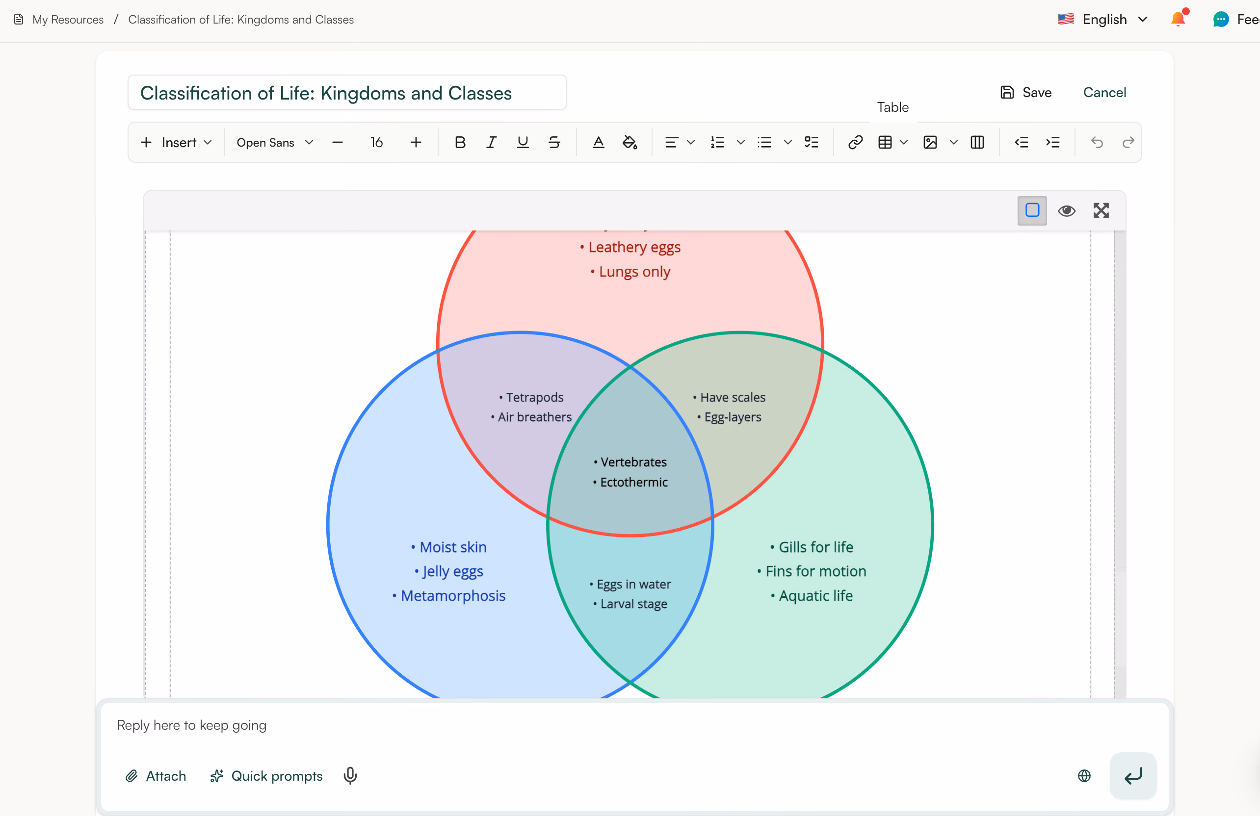Click the globe web search icon
This screenshot has width=1260, height=816.
tap(1084, 776)
